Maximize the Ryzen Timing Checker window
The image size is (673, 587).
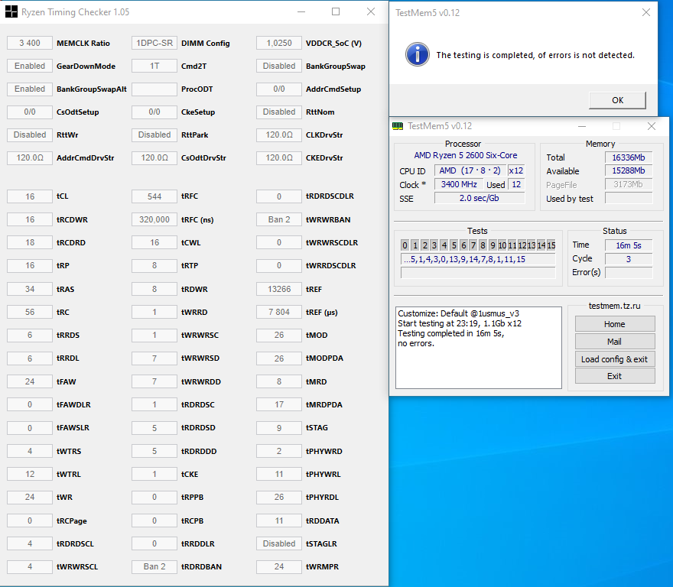tap(336, 12)
